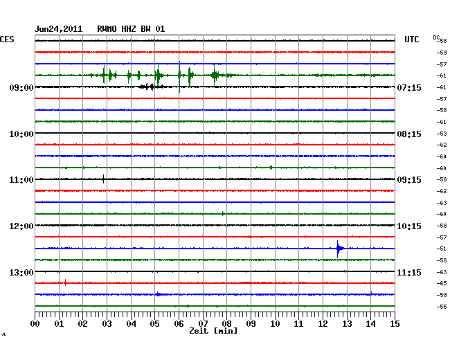Click minute label 03 on time axis

point(107,323)
